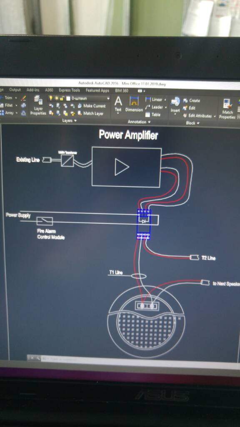The width and height of the screenshot is (240, 427).
Task: Choose the Leader tool
Action: pyautogui.click(x=154, y=107)
